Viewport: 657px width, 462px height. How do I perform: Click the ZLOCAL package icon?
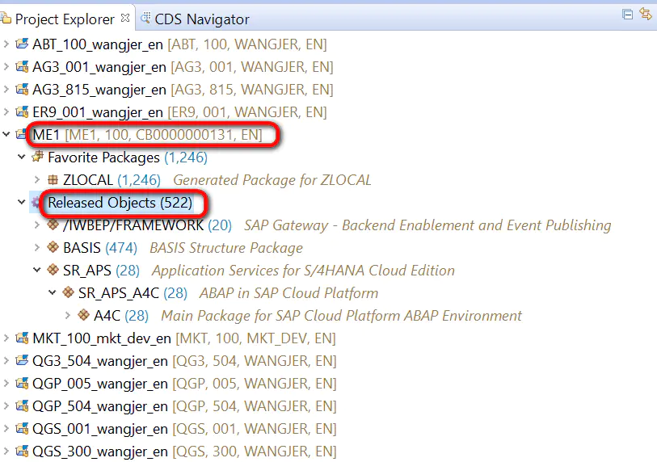click(53, 179)
